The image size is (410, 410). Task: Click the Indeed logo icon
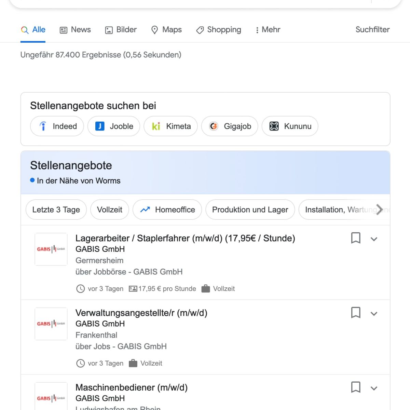point(43,126)
